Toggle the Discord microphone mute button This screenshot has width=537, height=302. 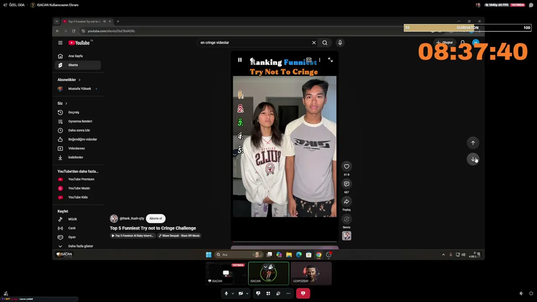click(226, 294)
